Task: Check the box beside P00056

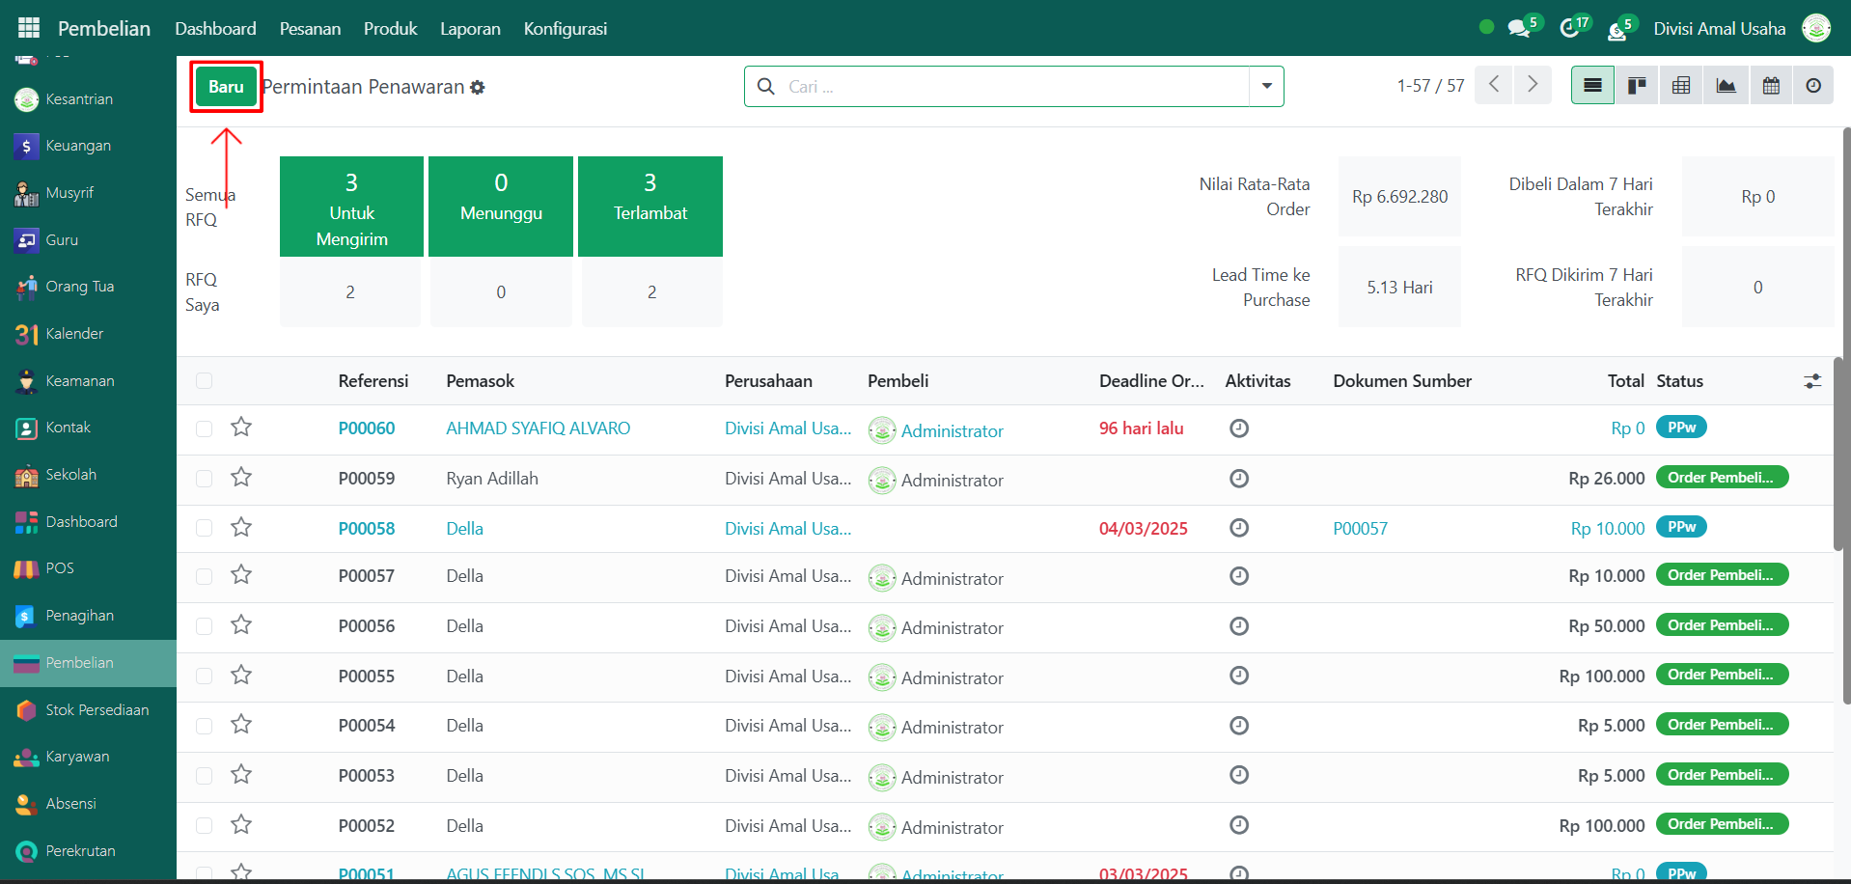Action: click(x=204, y=626)
